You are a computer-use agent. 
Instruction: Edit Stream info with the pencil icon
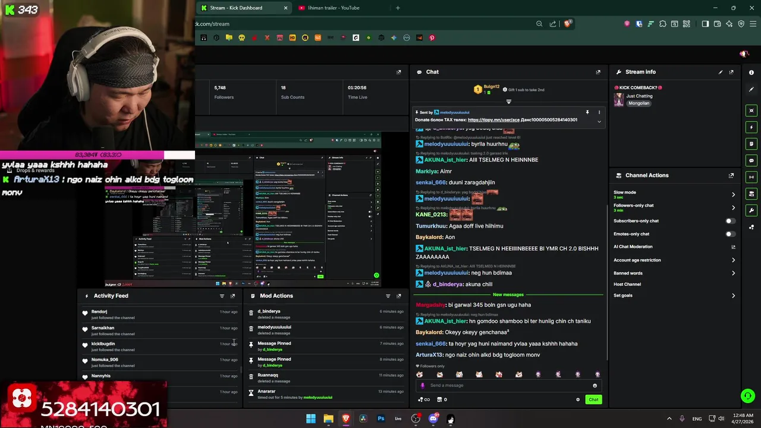coord(721,72)
